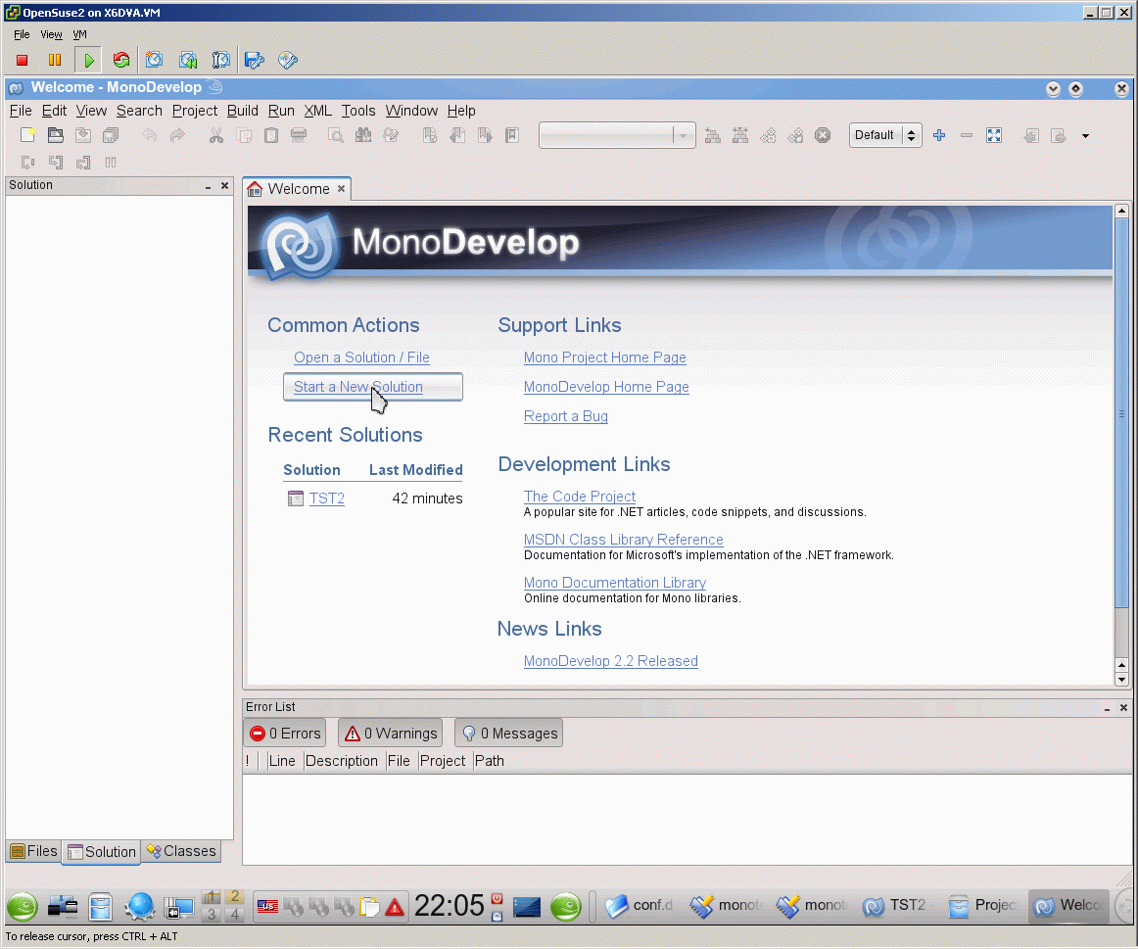This screenshot has width=1138, height=949.
Task: Click the Delete shredder icon
Action: click(x=299, y=135)
